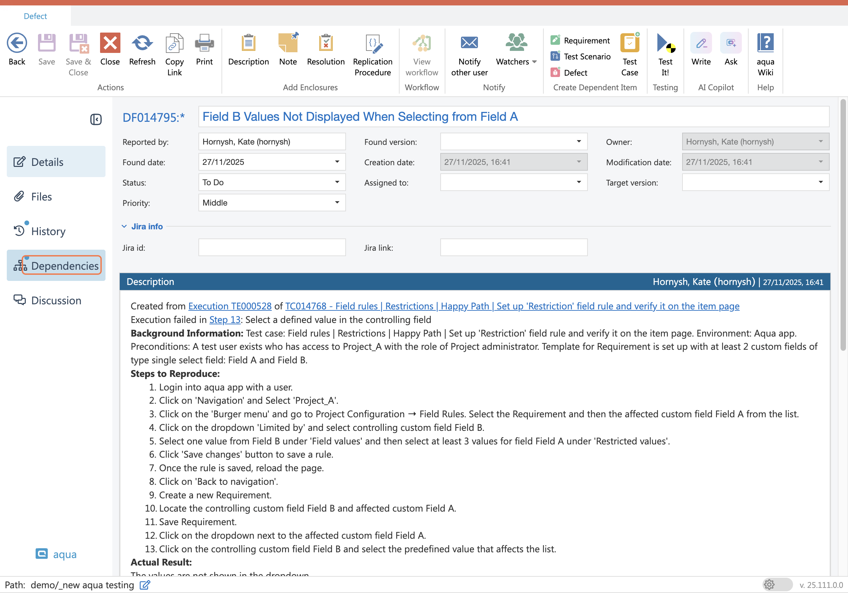Open the Watchers dropdown arrow
Viewport: 848px width, 593px height.
pyautogui.click(x=535, y=62)
